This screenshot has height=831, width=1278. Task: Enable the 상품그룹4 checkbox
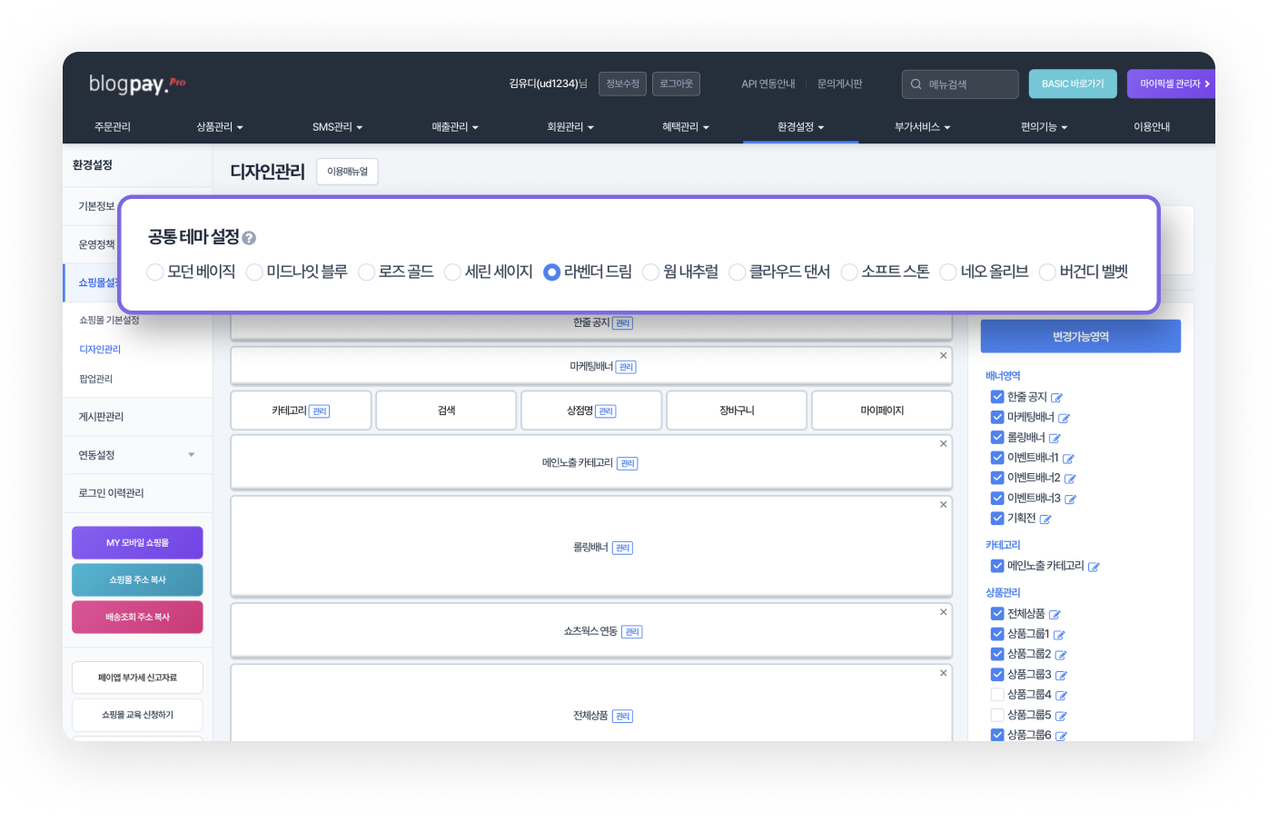[997, 695]
